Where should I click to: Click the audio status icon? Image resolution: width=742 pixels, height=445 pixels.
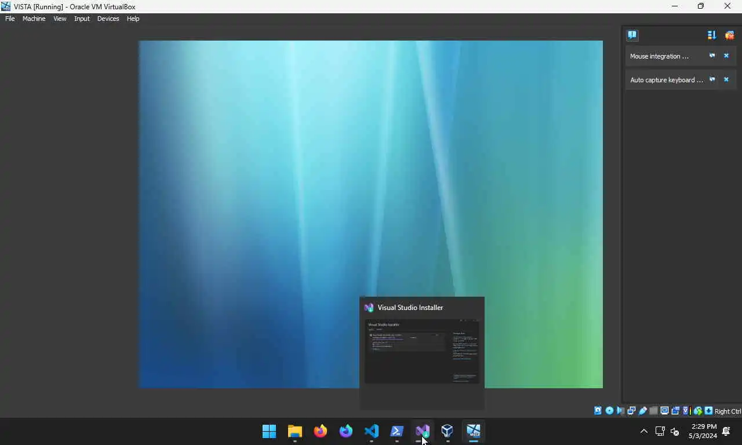[x=620, y=411]
